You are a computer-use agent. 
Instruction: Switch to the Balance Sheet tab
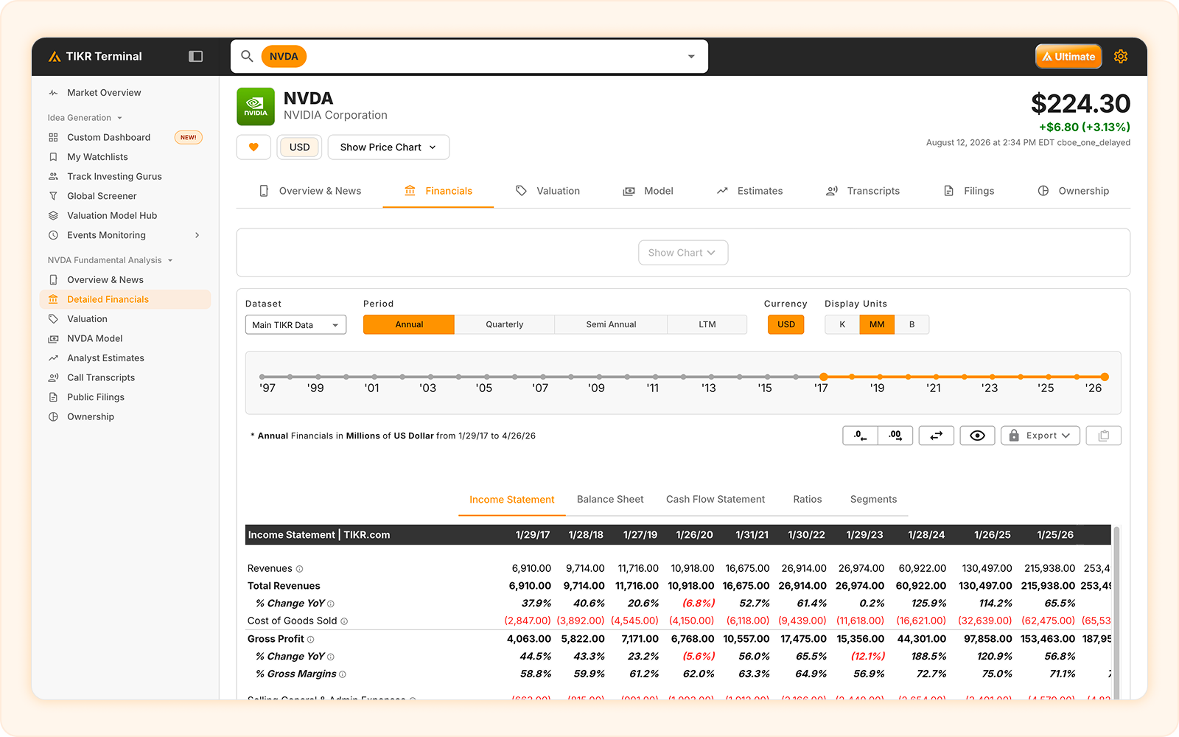click(x=610, y=500)
